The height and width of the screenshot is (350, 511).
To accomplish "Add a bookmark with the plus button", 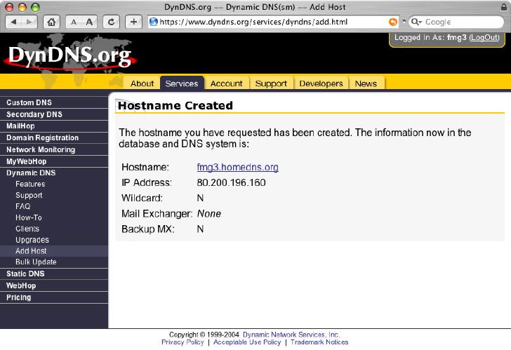I will (133, 22).
